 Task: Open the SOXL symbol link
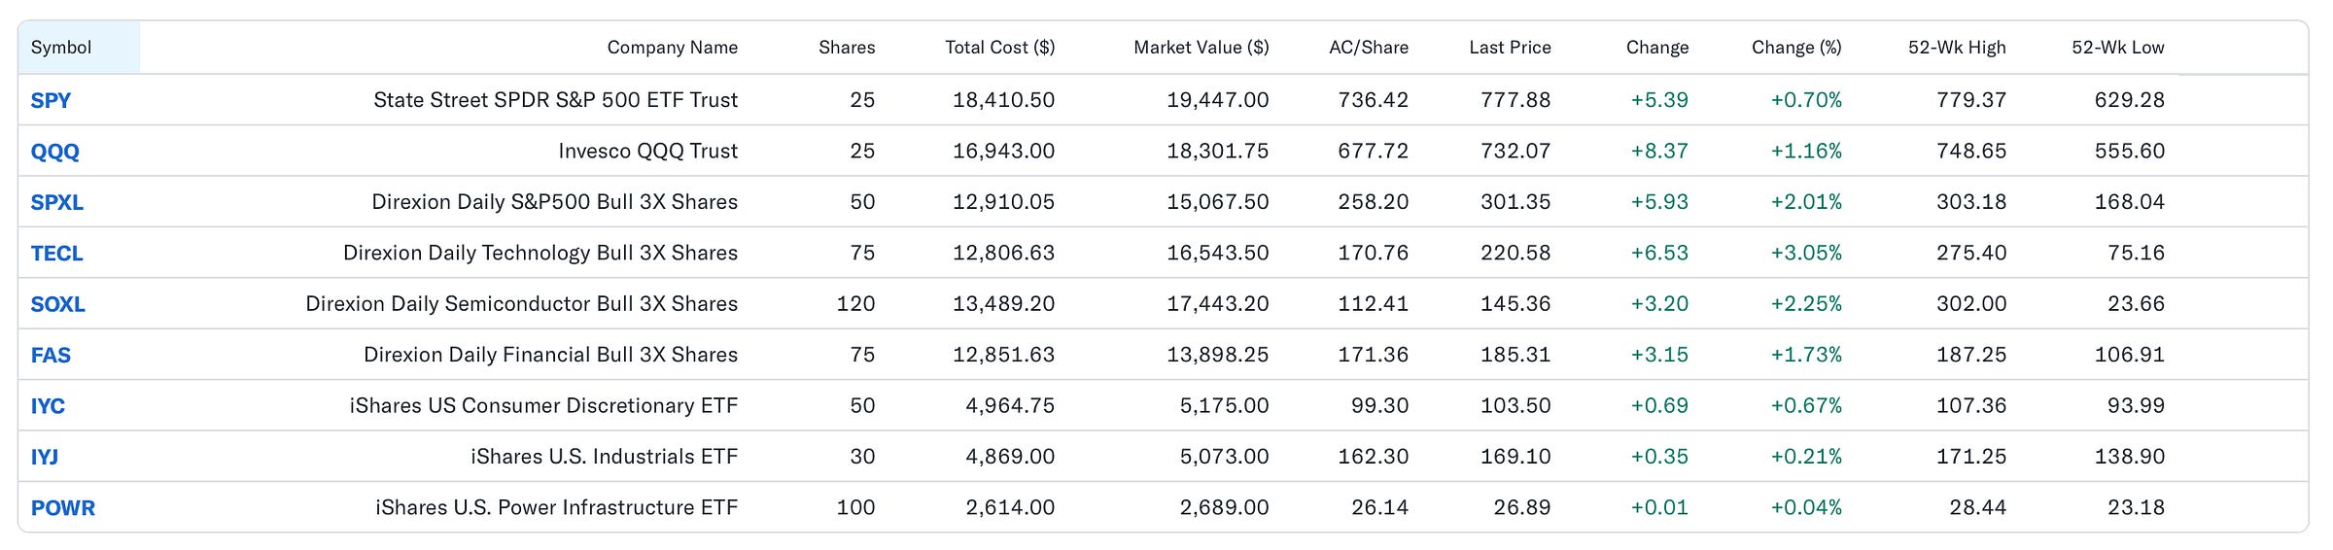pyautogui.click(x=57, y=304)
